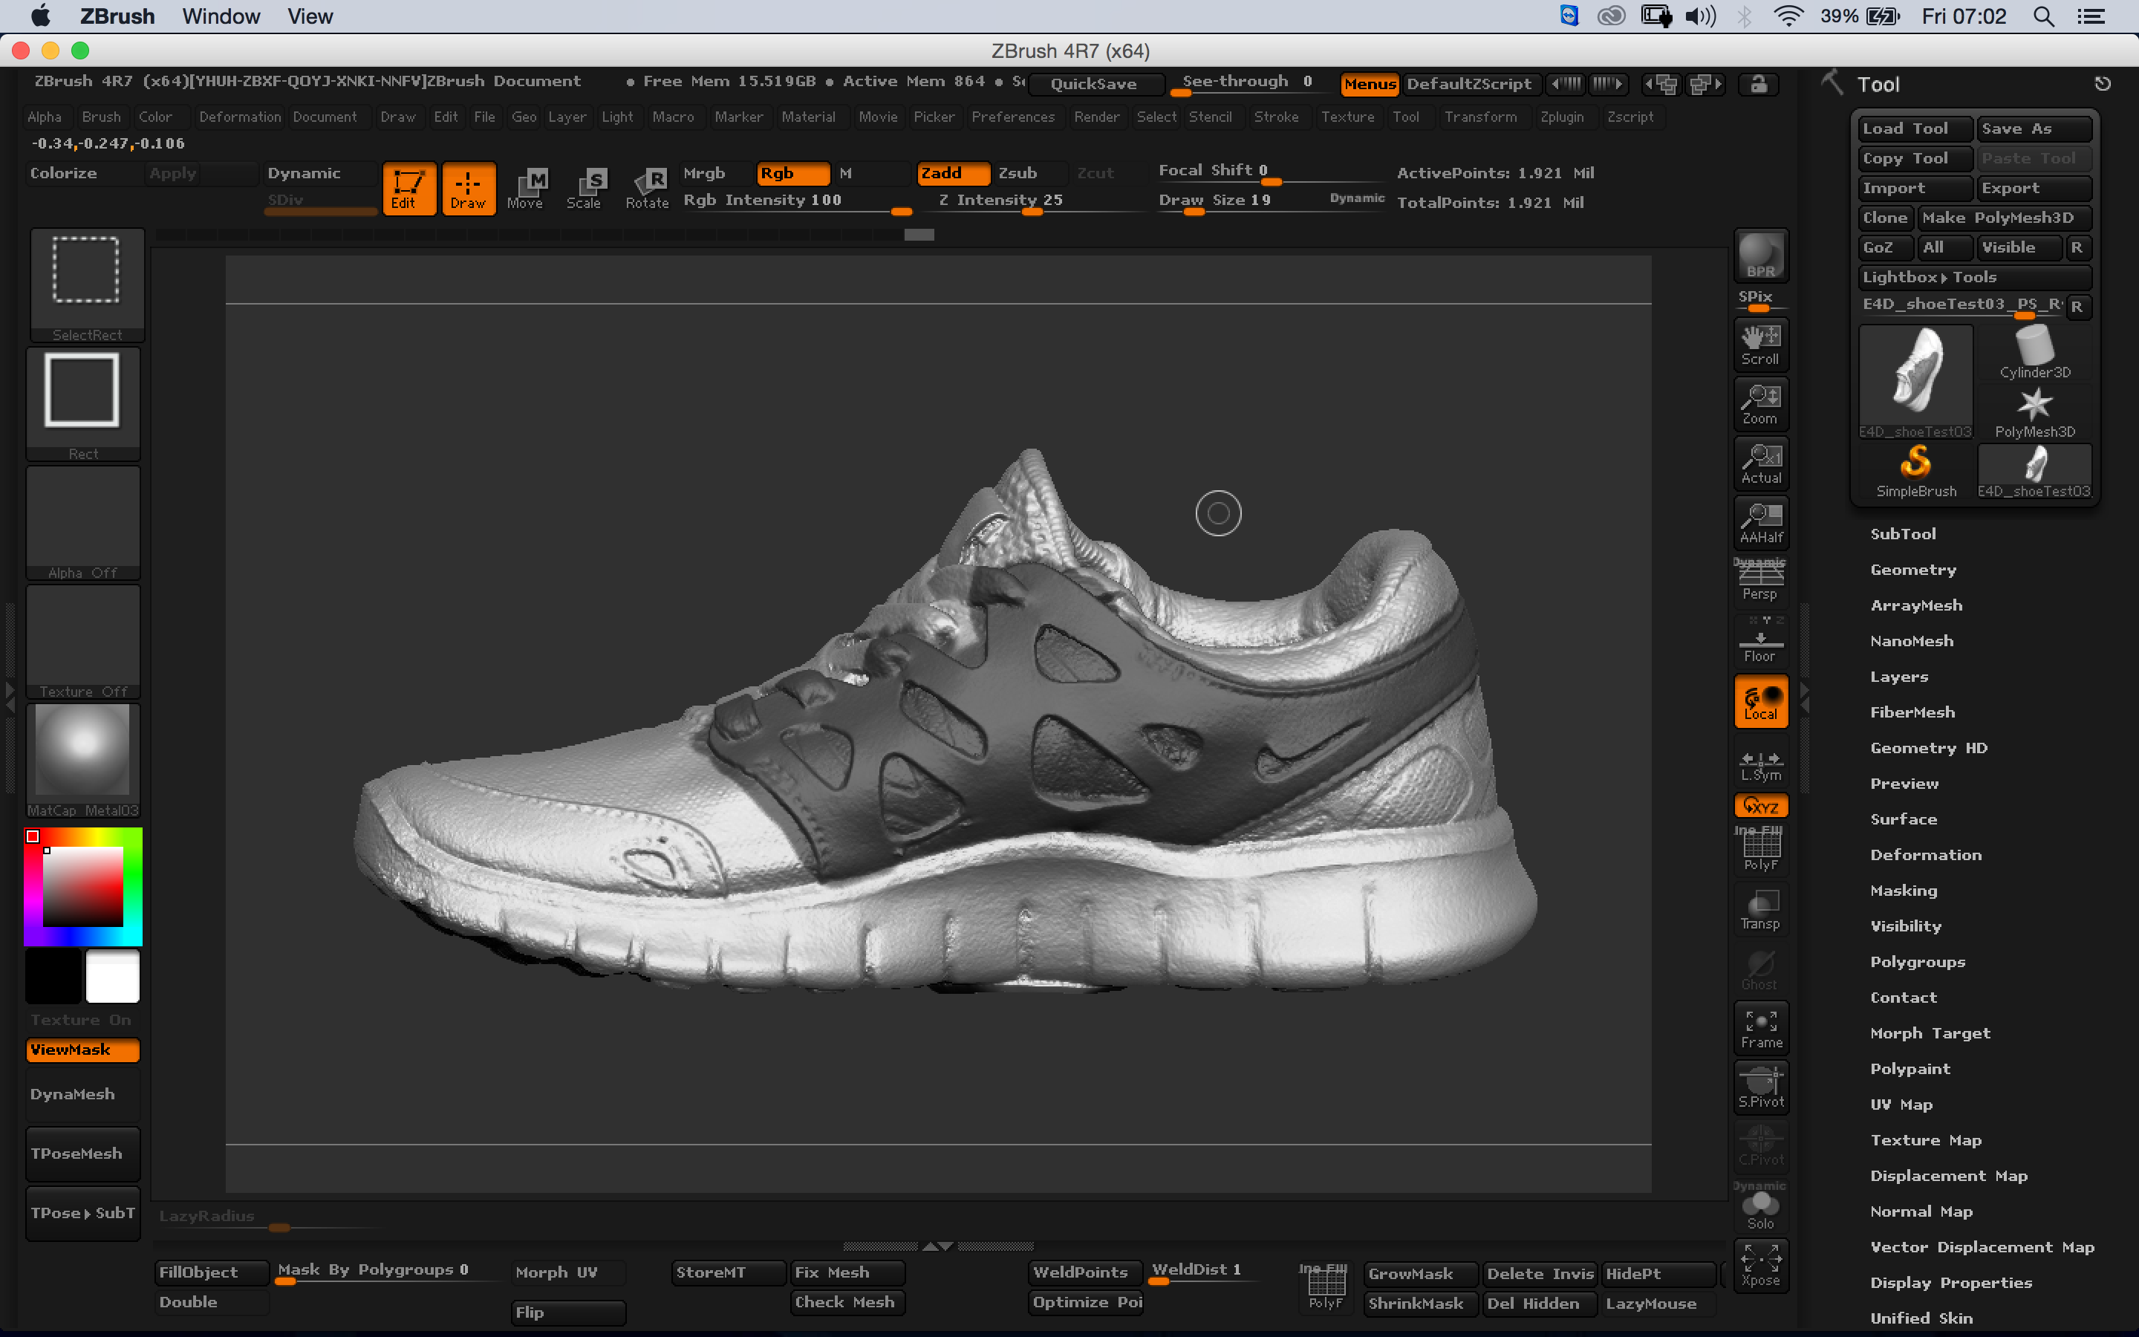Open the large E4D_shoeTest03 tool thumbnail
This screenshot has height=1337, width=2139.
coord(1915,382)
